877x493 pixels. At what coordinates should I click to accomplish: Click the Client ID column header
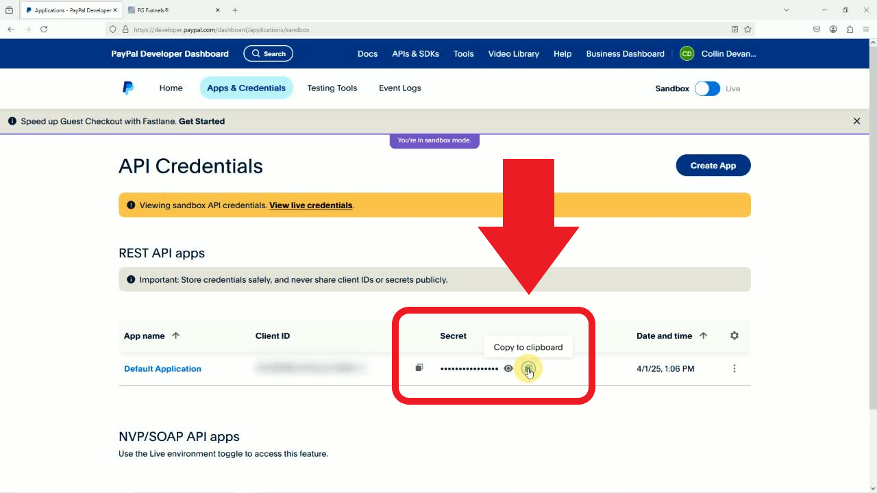coord(272,336)
